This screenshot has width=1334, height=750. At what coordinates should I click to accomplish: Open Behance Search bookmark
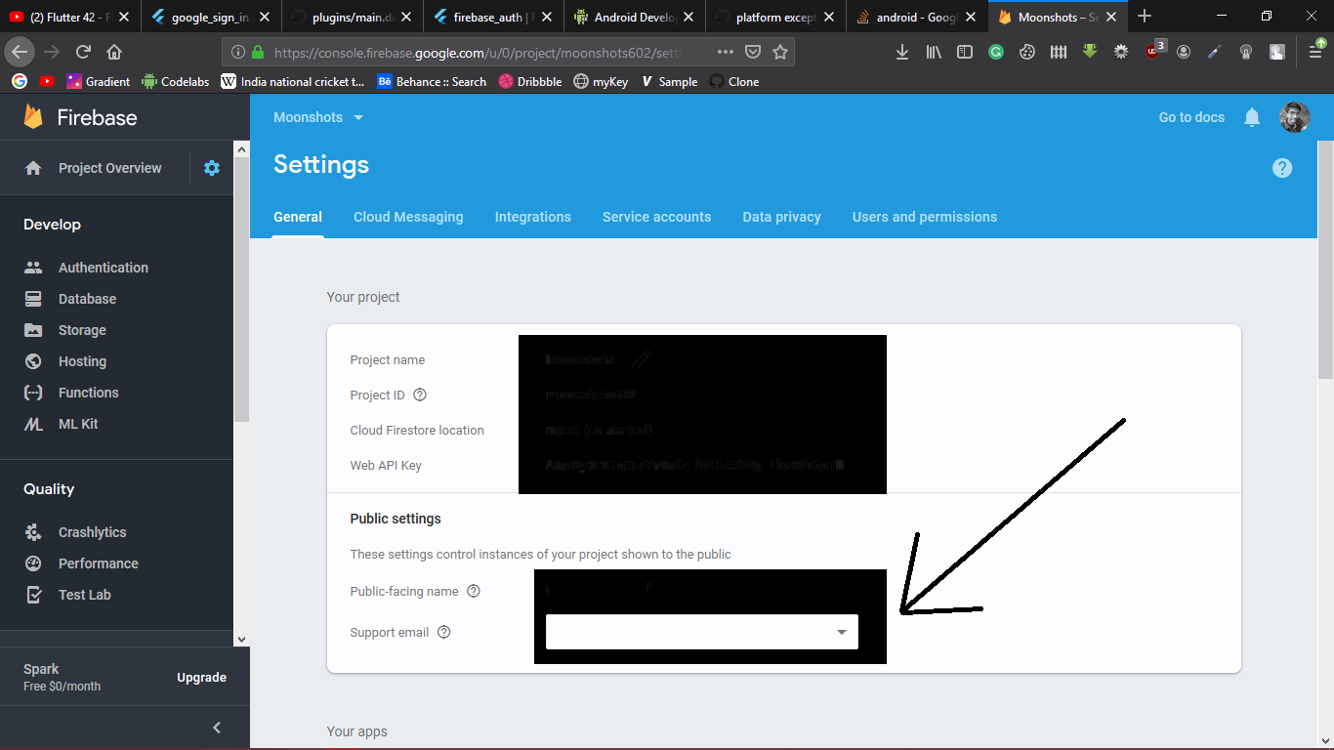432,82
